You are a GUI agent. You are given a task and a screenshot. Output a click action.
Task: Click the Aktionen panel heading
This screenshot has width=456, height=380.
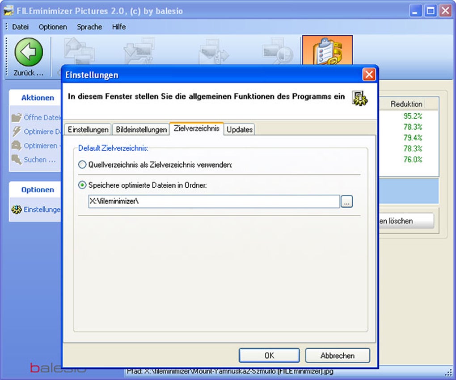pyautogui.click(x=38, y=98)
